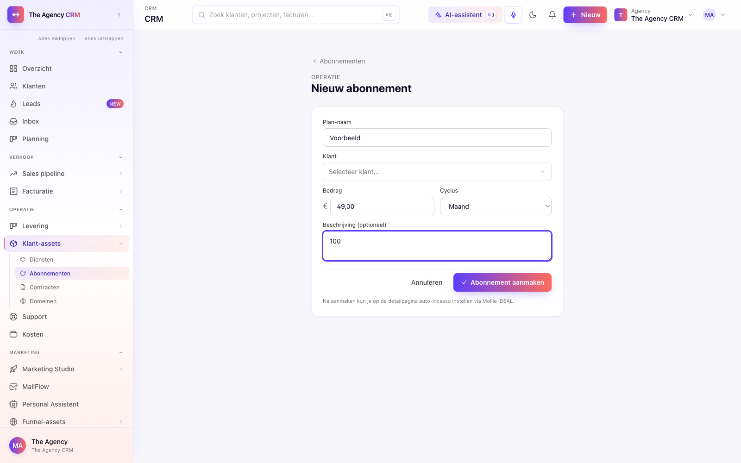The height and width of the screenshot is (463, 741).
Task: Open the Selecteer klant dropdown
Action: pos(437,172)
